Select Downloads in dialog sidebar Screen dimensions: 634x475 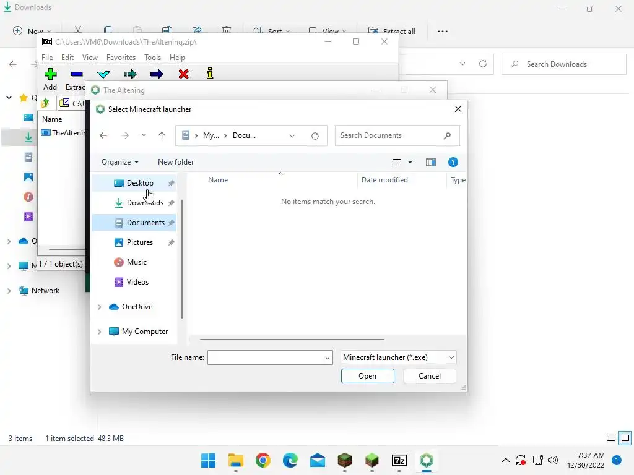pyautogui.click(x=134, y=203)
